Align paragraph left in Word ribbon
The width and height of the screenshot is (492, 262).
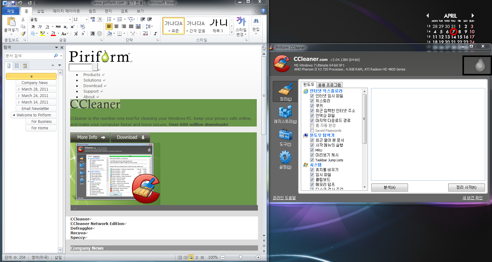(109, 26)
